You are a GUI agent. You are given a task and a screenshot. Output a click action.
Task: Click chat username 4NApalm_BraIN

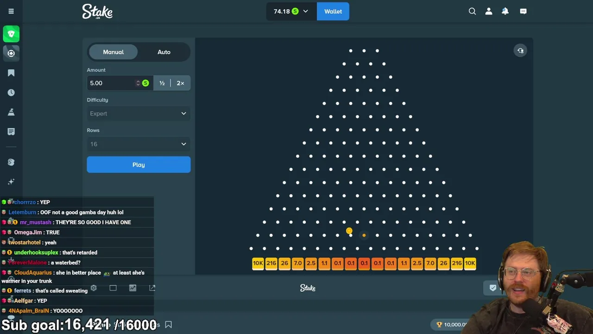29,311
